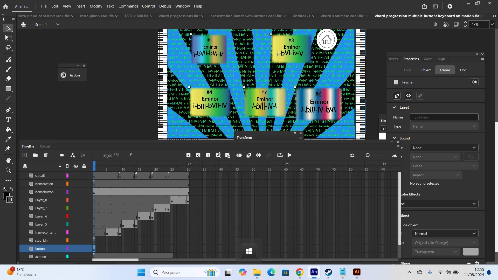Click the New Layer icon
Screen dimensions: 498x280
25,155
